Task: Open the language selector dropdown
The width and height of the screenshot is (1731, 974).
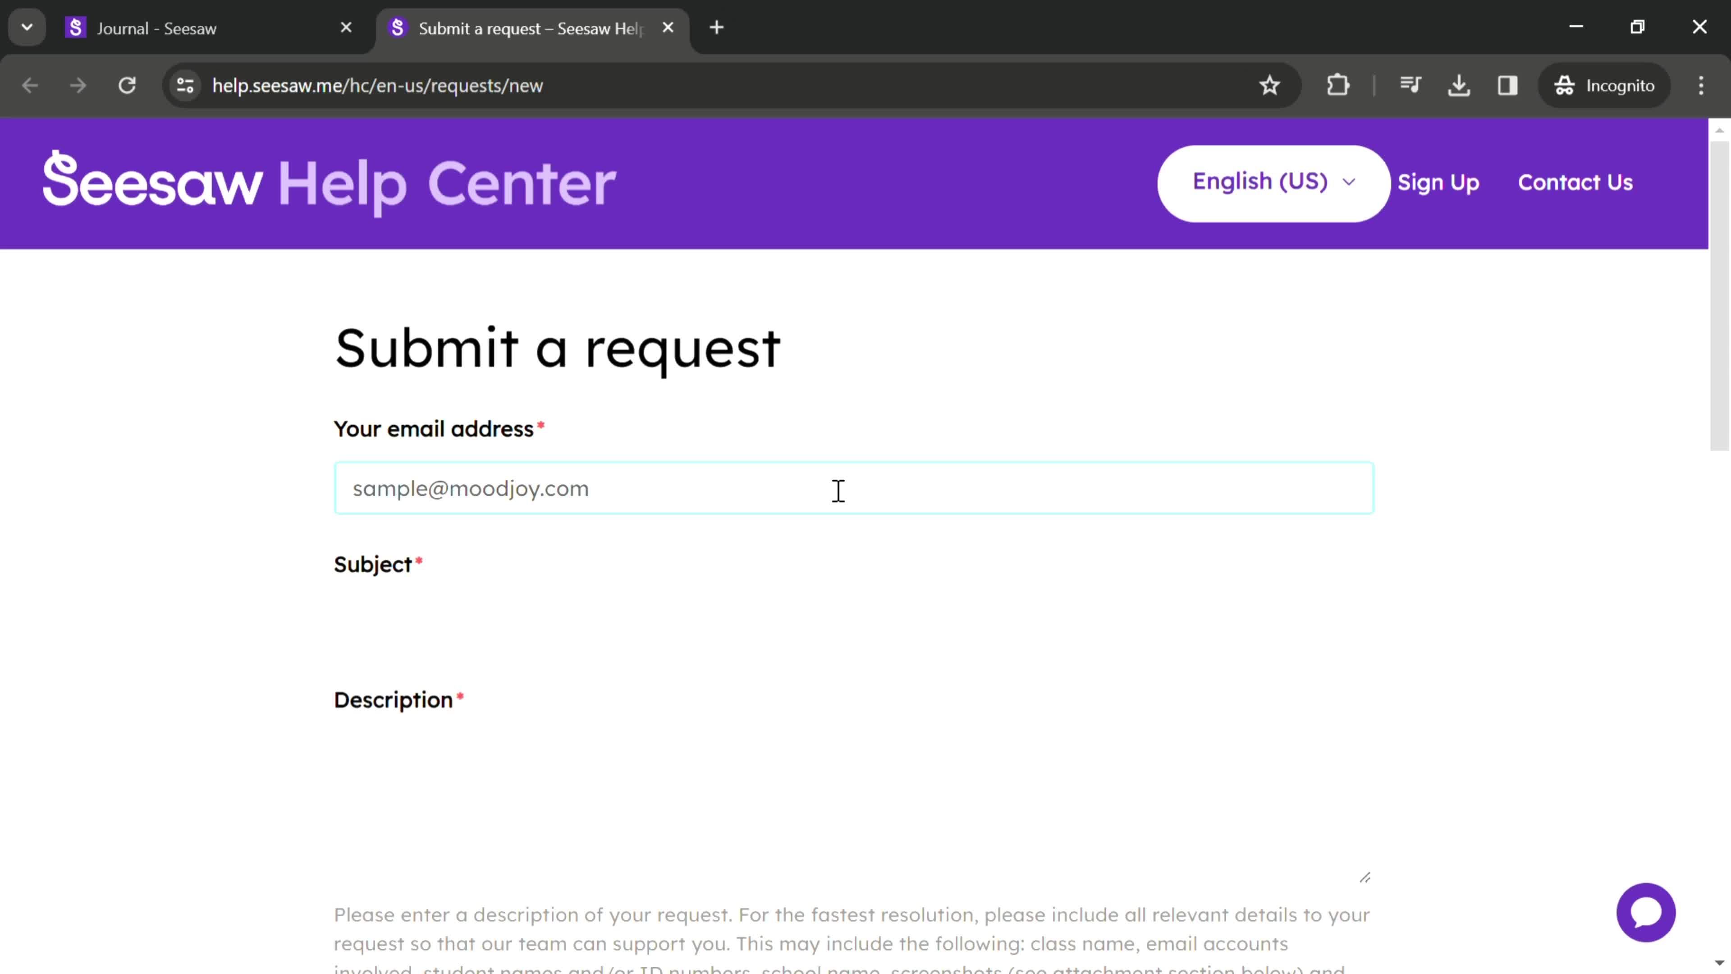Action: pyautogui.click(x=1273, y=183)
